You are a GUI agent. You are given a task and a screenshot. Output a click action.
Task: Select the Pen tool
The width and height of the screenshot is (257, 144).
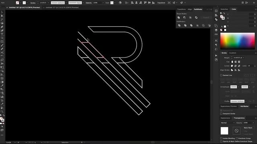coord(2,27)
